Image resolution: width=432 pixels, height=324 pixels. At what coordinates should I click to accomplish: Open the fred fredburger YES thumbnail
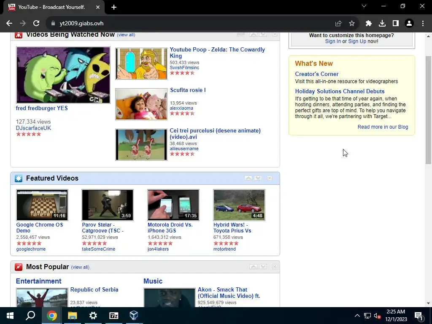tap(63, 75)
